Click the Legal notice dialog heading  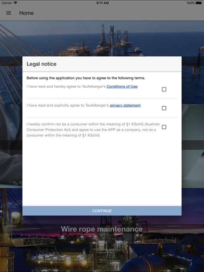[41, 64]
